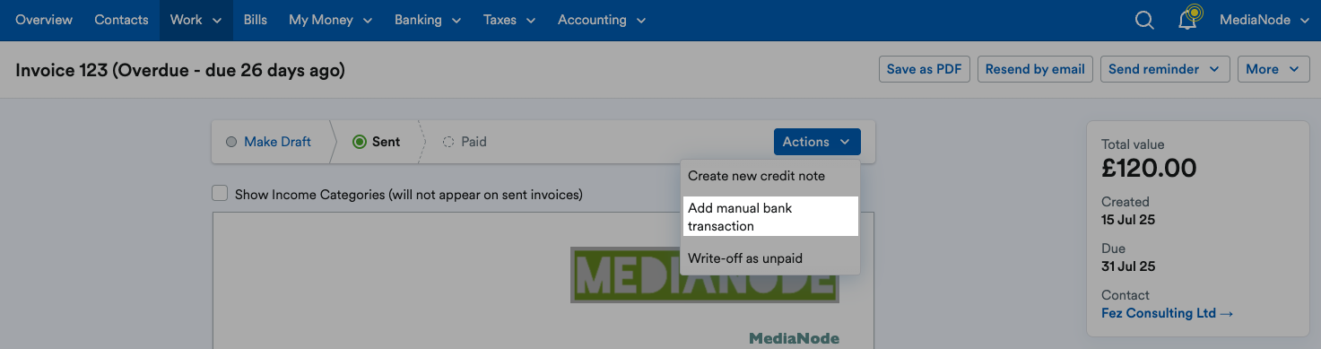Click the due date 31 Jul 25
Screen dimensions: 1321x349
click(1128, 266)
